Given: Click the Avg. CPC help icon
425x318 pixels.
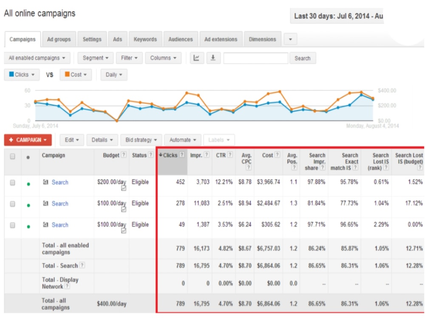Looking at the screenshot, I should (249, 167).
